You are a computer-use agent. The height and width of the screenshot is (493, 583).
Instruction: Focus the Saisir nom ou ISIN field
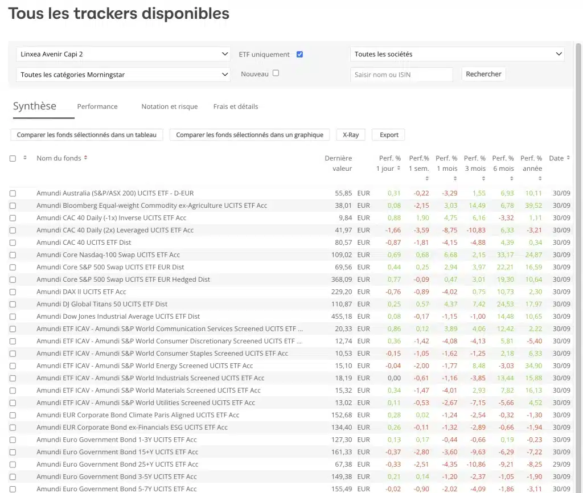click(x=401, y=75)
